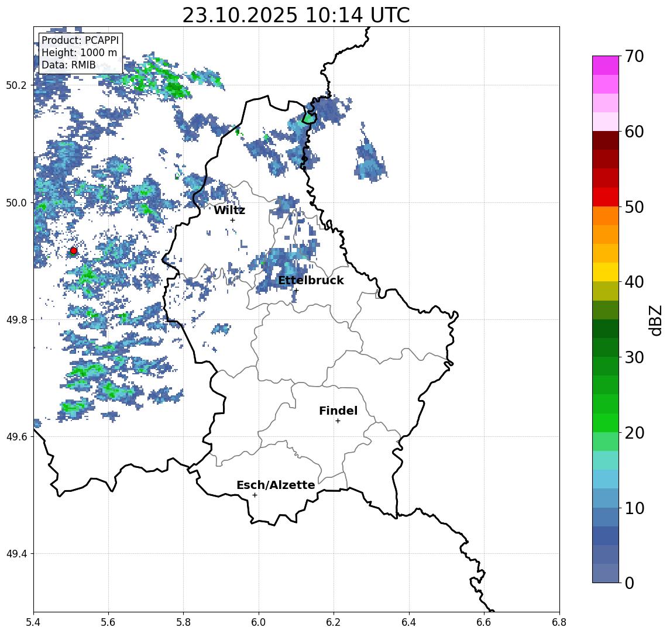Click the colorbar tick label 20
Image resolution: width=670 pixels, height=634 pixels.
pyautogui.click(x=634, y=433)
